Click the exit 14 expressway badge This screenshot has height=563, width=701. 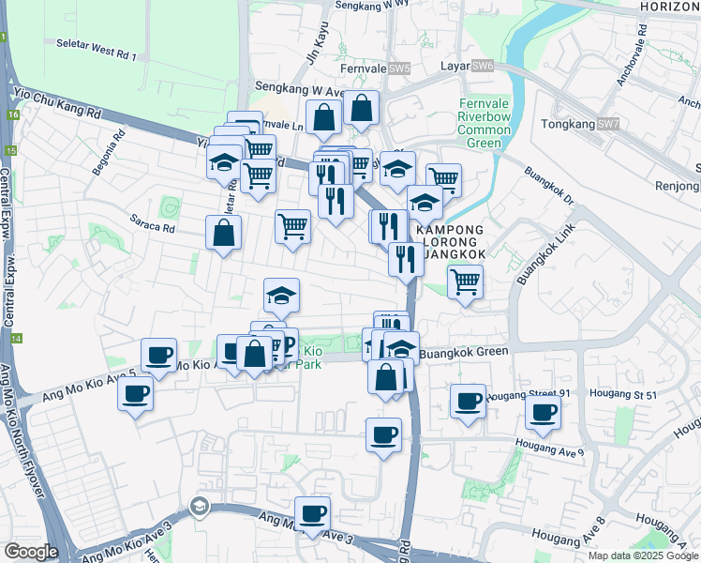coord(16,339)
